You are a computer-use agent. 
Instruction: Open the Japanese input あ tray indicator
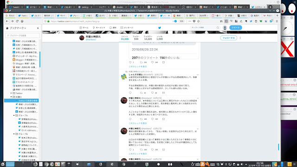coord(202,164)
